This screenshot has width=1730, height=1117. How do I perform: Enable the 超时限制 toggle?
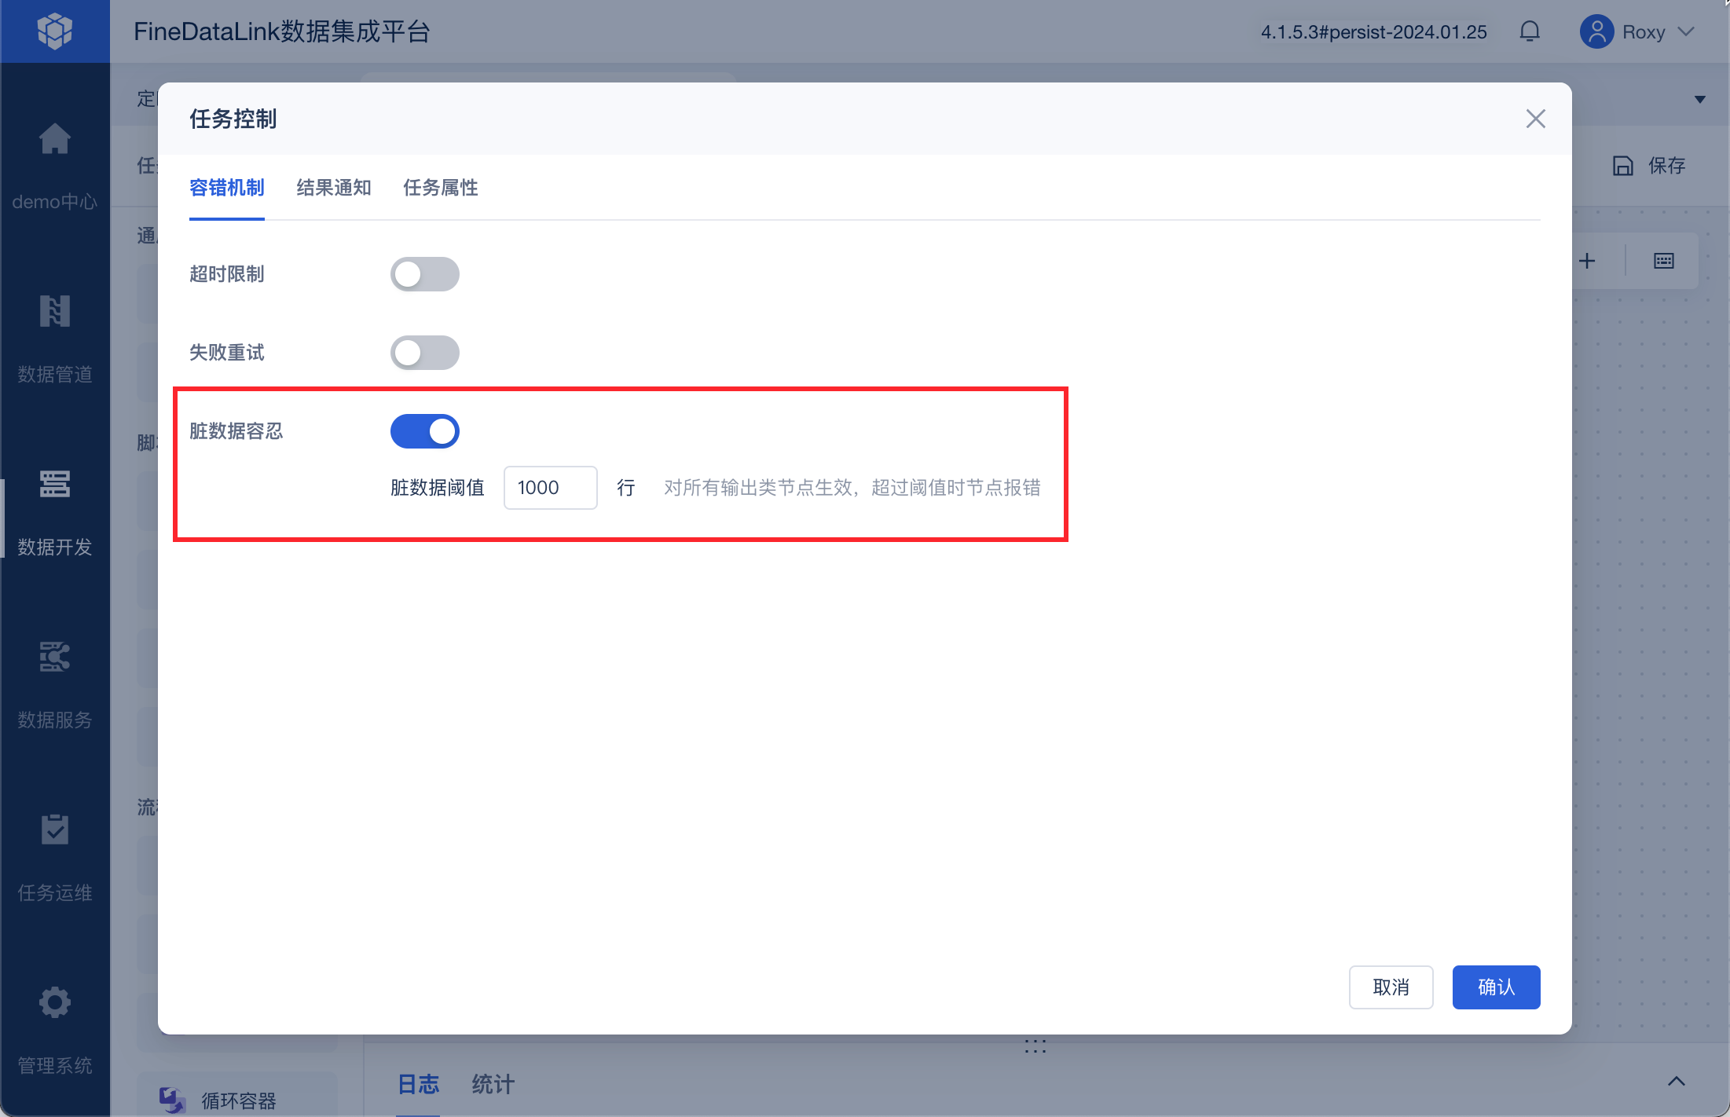(x=424, y=274)
